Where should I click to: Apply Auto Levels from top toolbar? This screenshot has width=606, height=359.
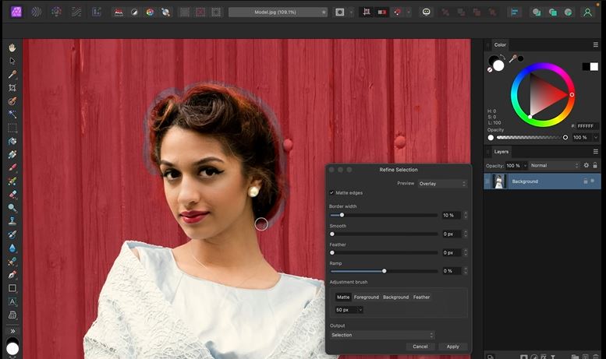[119, 12]
